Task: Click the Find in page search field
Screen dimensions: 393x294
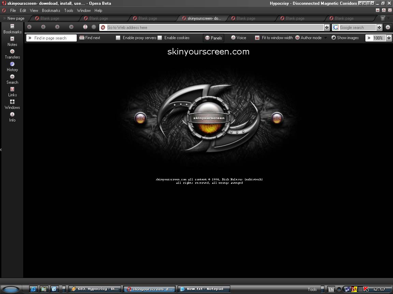Action: point(54,38)
